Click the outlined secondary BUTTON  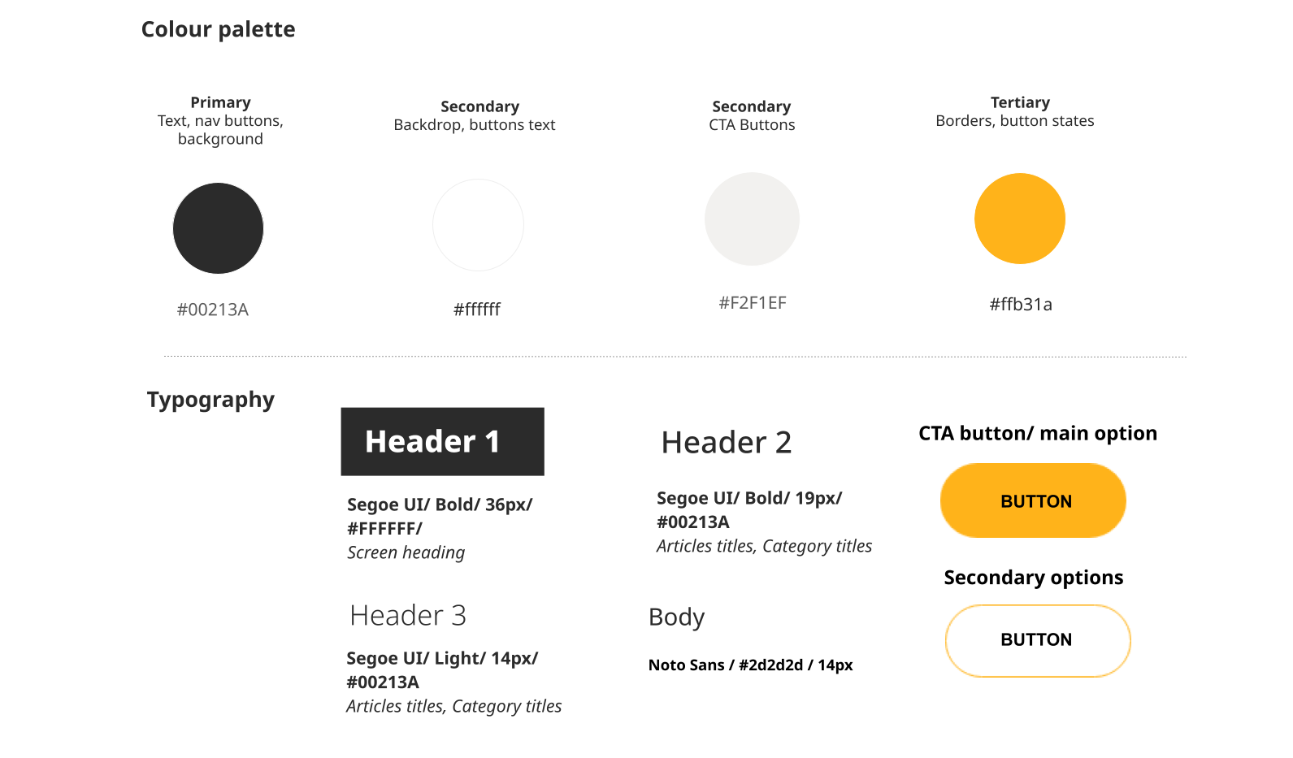[1038, 640]
